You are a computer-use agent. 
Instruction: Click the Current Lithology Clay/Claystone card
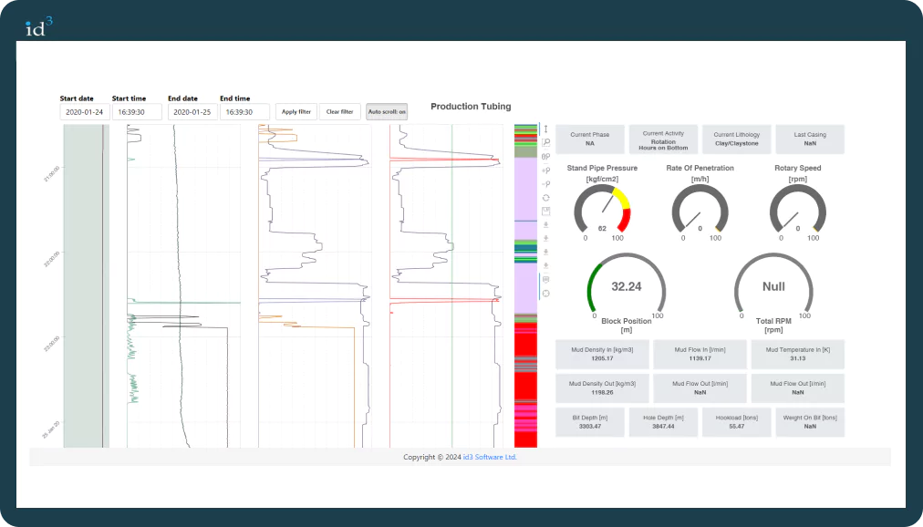pos(736,139)
